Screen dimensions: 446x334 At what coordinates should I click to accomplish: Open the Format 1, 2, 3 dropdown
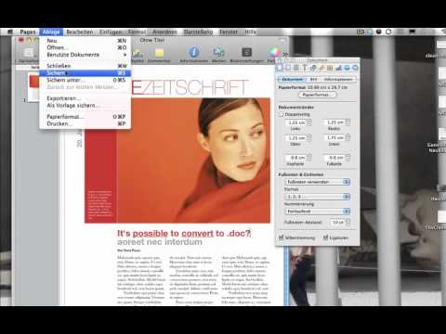point(317,197)
